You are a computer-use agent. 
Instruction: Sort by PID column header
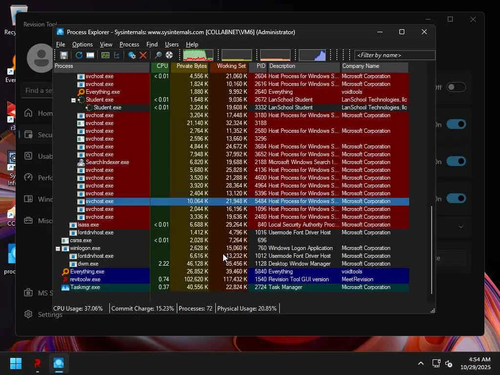(x=258, y=66)
